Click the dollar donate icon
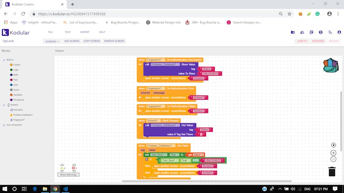 (x=321, y=32)
